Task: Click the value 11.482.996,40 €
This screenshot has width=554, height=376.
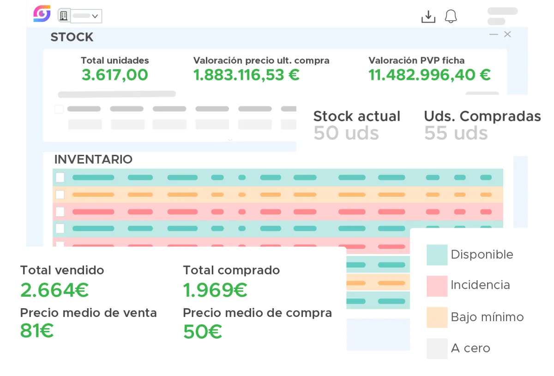Action: tap(430, 75)
